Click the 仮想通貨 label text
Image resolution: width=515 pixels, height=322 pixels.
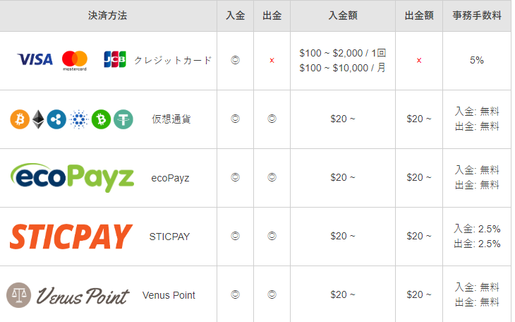(171, 119)
